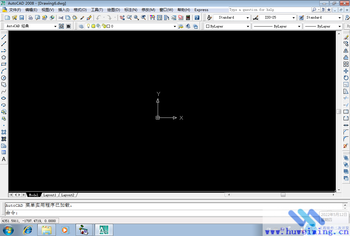The height and width of the screenshot is (236, 350).
Task: Click the 'Type a question for help' box
Action: point(270,10)
